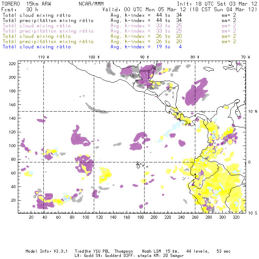Click the black 'Total precipitation mixing ratio' legend line

[x=48, y=21]
